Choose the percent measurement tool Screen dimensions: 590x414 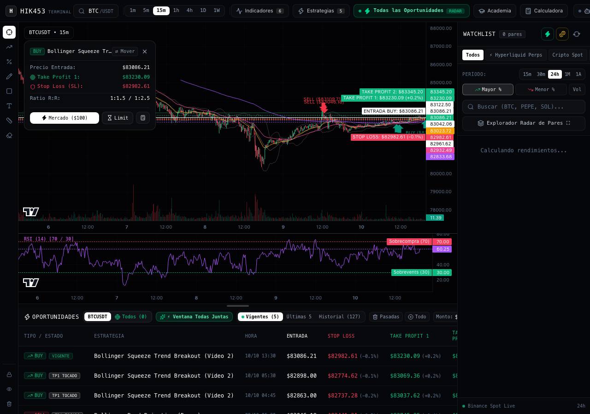pyautogui.click(x=9, y=62)
